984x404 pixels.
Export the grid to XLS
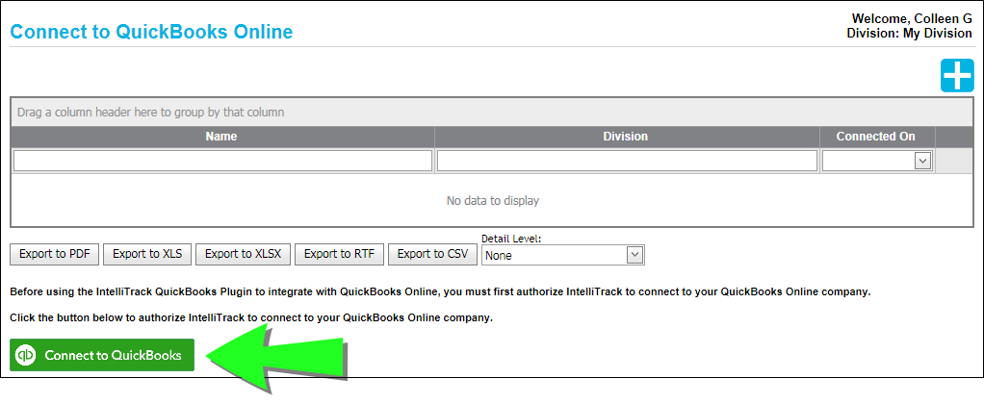pyautogui.click(x=147, y=254)
